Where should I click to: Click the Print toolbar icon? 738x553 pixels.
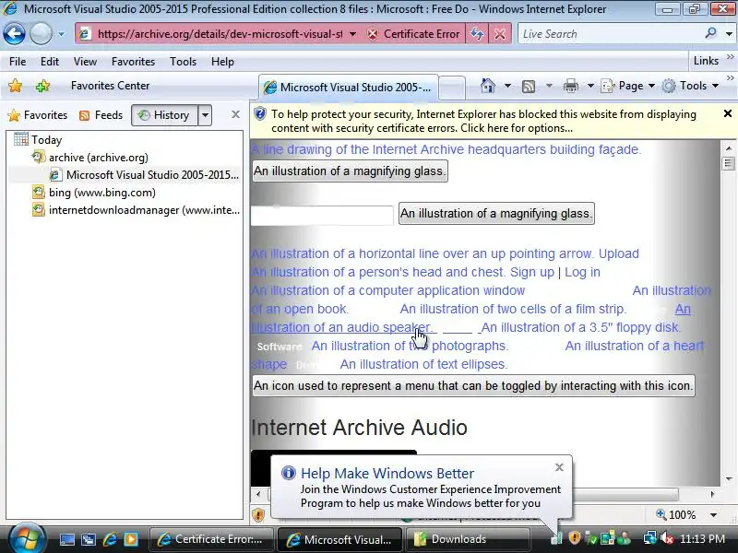(570, 86)
